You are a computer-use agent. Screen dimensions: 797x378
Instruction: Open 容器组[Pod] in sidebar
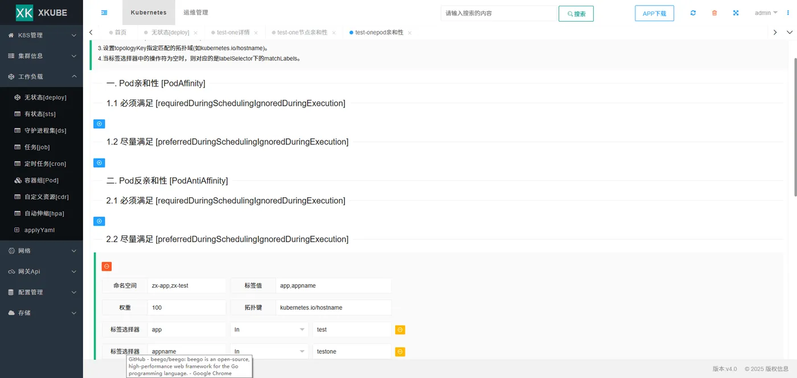click(42, 180)
